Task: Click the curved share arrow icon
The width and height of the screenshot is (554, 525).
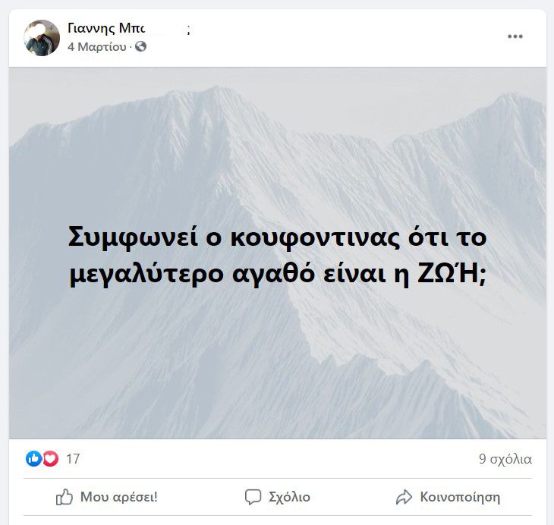Action: point(404,497)
